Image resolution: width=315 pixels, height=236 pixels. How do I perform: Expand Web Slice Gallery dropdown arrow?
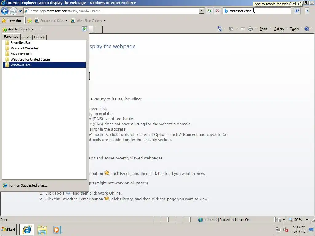(x=104, y=21)
